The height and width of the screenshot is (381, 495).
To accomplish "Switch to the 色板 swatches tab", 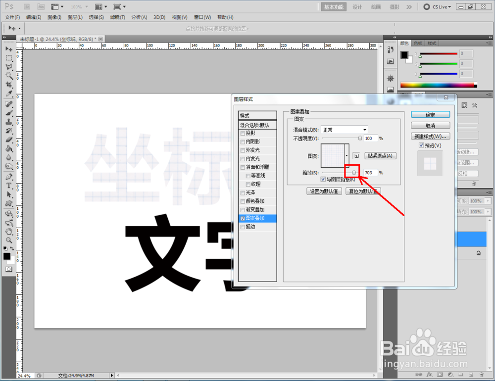I will pos(418,43).
